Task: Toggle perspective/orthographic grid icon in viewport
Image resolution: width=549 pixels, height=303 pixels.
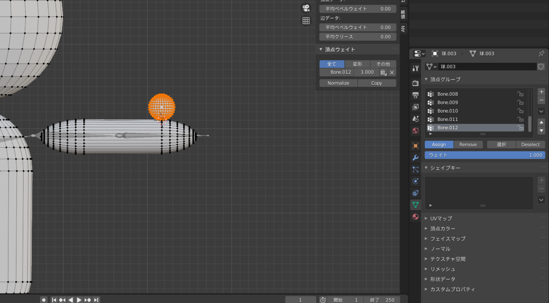Action: click(306, 21)
